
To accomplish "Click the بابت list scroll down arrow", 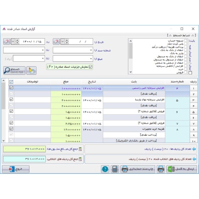I will pos(131,72).
